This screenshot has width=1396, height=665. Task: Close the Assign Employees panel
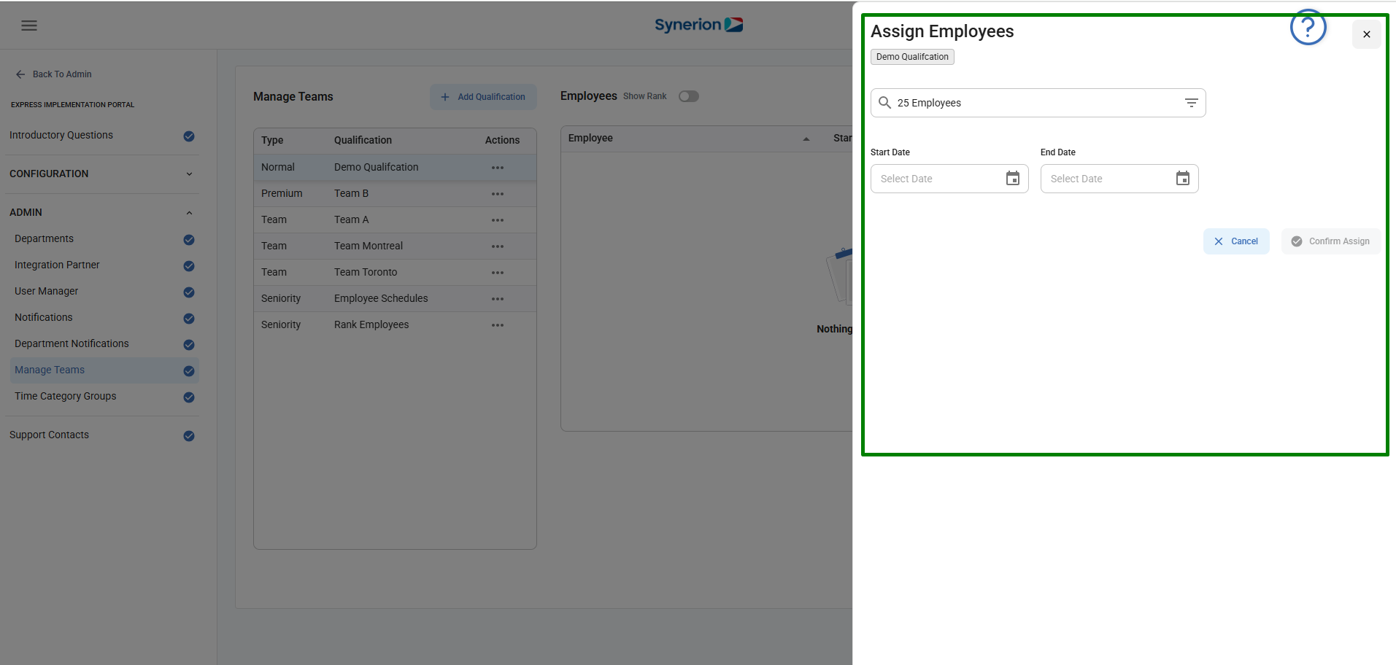click(x=1366, y=34)
